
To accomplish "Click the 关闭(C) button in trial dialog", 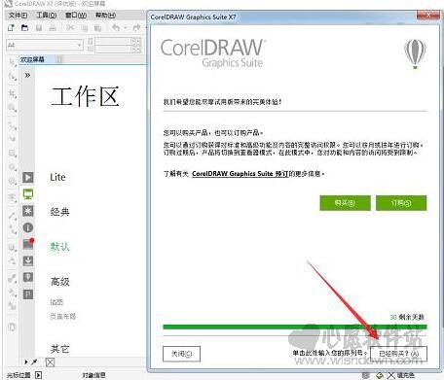I will click(181, 354).
